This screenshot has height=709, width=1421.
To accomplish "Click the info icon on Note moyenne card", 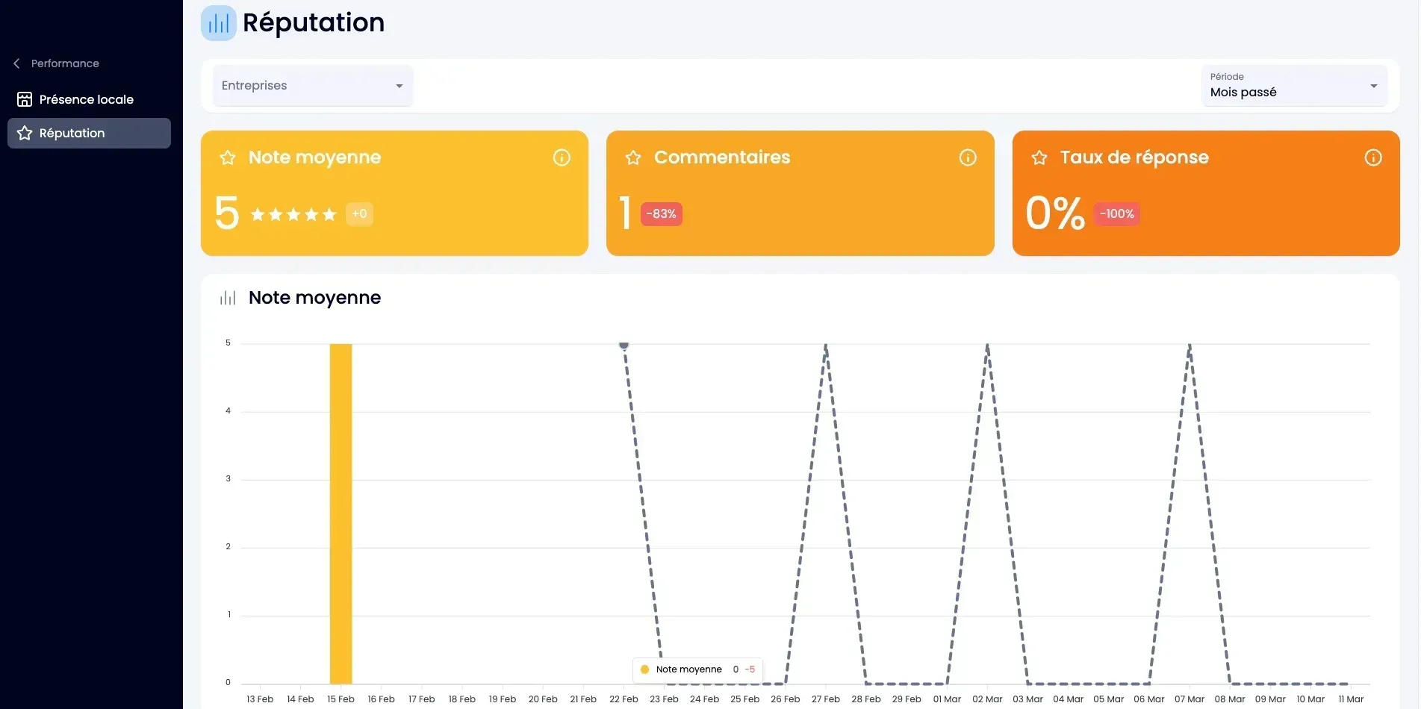I will 562,157.
